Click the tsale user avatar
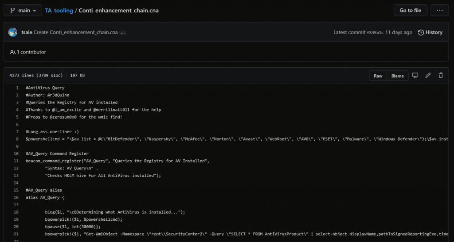This screenshot has height=242, width=454. (x=13, y=32)
